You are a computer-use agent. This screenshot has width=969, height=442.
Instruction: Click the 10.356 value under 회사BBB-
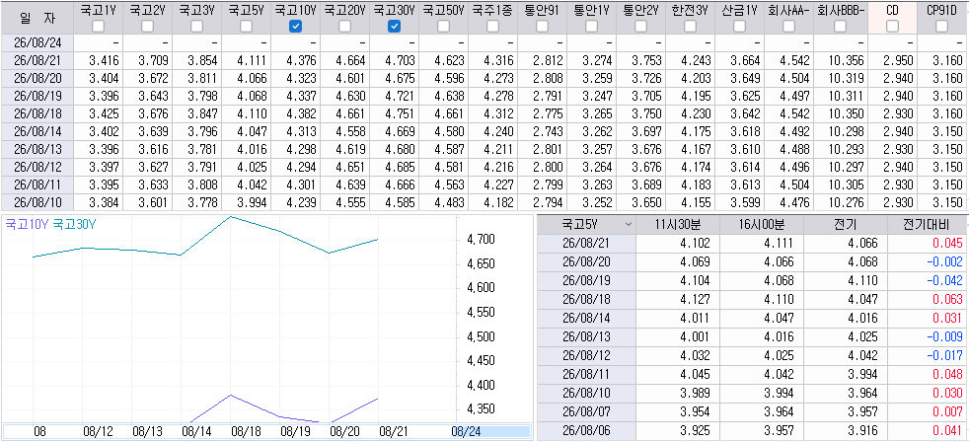coord(845,60)
